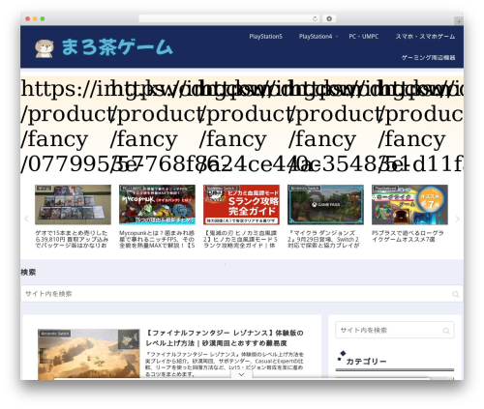The image size is (484, 409).
Task: Click the down chevron at page bottom
Action: [x=241, y=374]
